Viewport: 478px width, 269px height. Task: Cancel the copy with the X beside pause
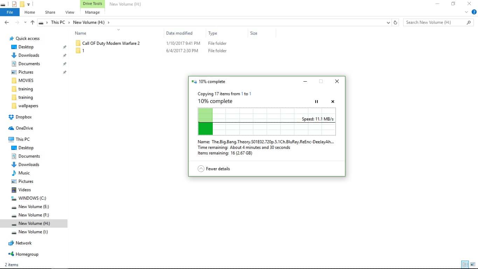333,102
